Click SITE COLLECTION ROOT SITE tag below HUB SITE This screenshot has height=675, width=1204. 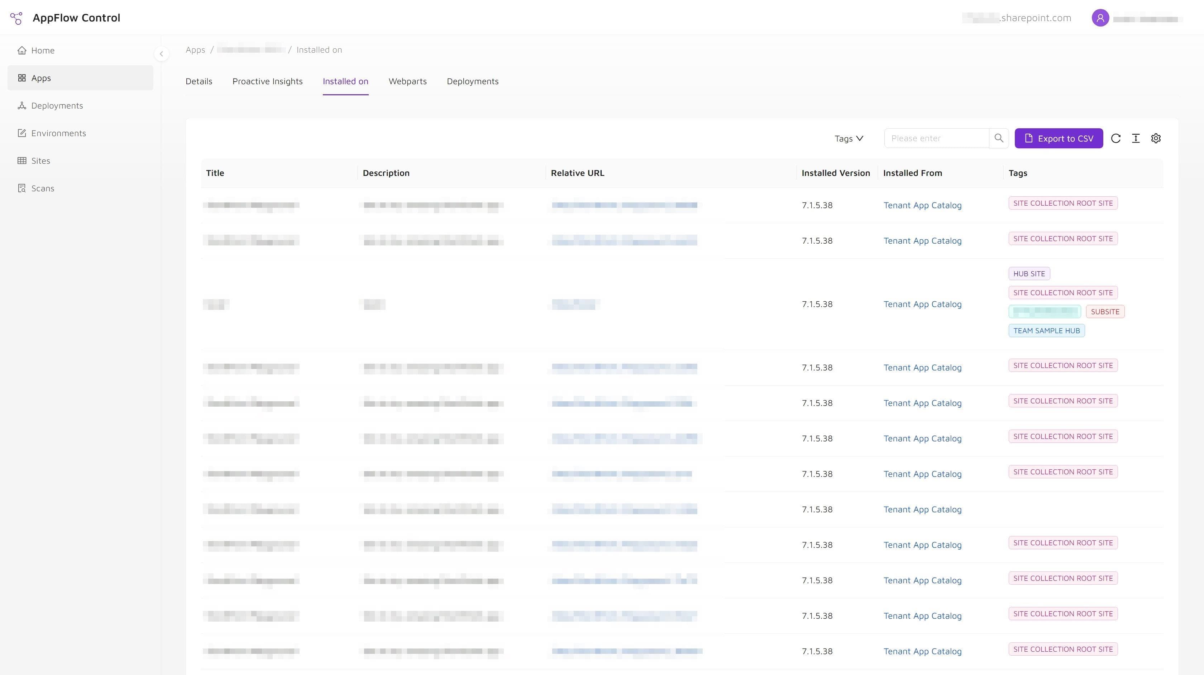[x=1063, y=293]
